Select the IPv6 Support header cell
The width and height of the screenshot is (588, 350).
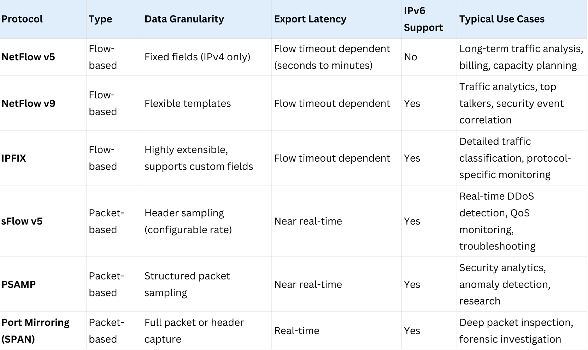(423, 19)
